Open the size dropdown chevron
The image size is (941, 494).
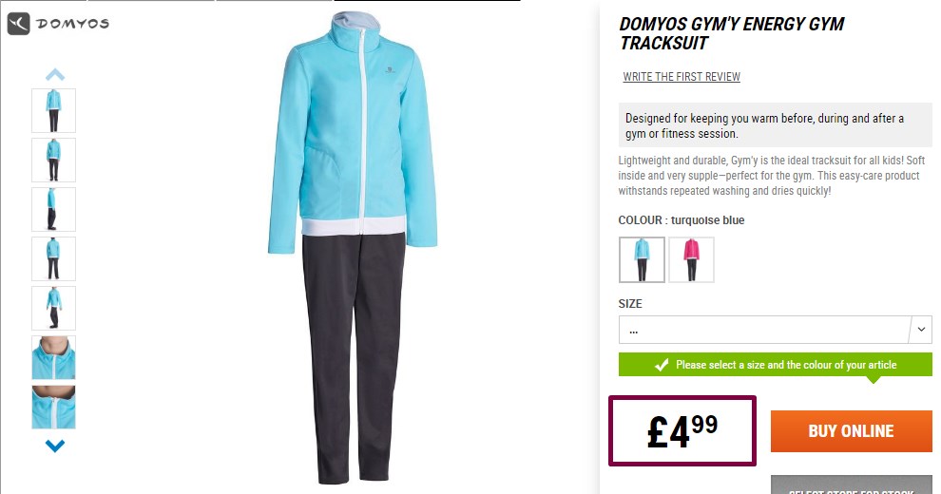point(921,329)
